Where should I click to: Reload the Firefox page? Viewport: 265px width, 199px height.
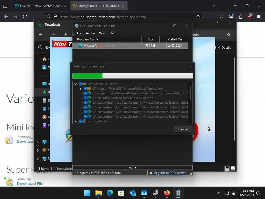(25, 17)
